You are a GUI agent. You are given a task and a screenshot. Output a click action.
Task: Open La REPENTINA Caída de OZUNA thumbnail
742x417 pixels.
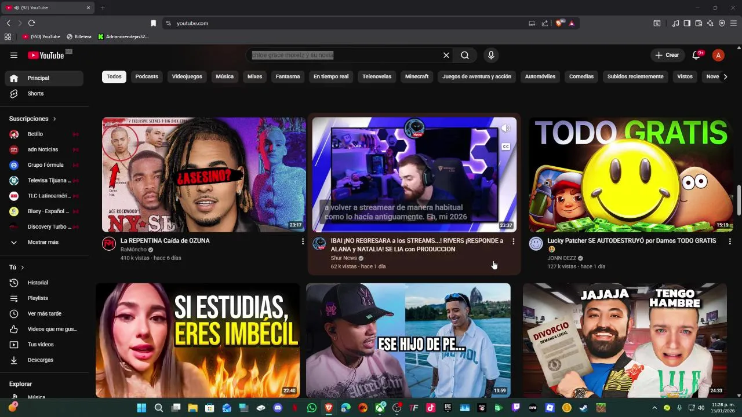pos(204,175)
